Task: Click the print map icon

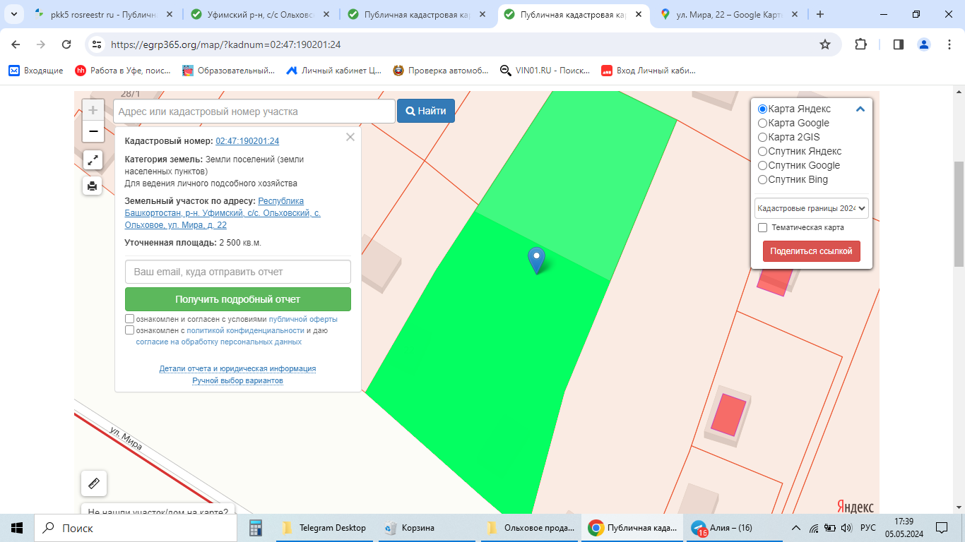Action: pos(93,186)
